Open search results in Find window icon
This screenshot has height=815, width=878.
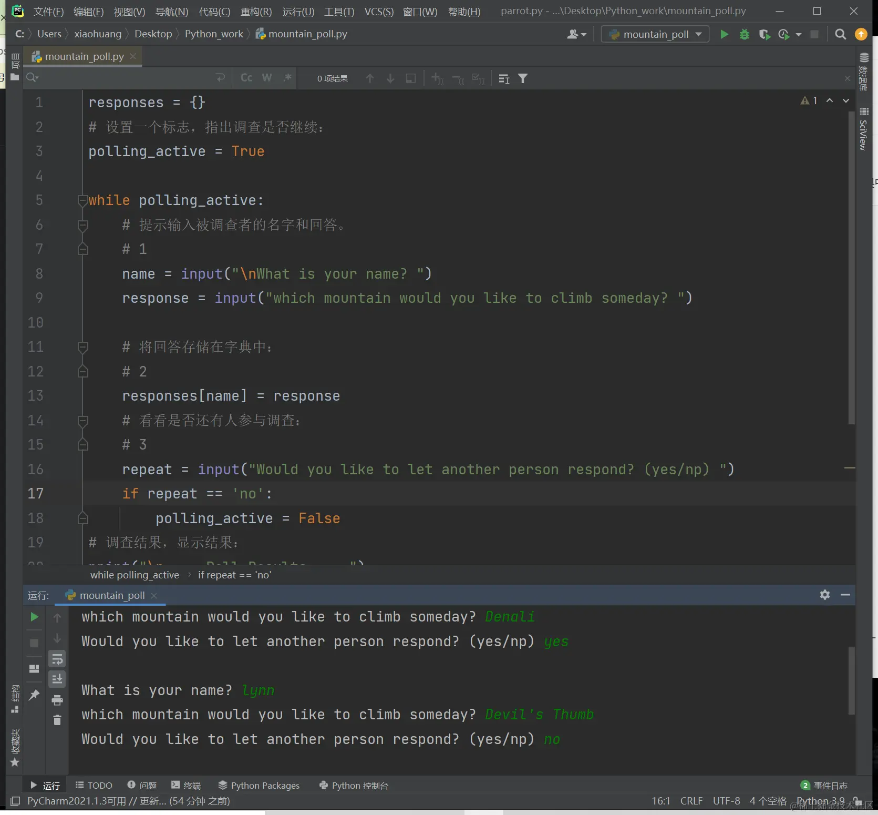pos(411,78)
